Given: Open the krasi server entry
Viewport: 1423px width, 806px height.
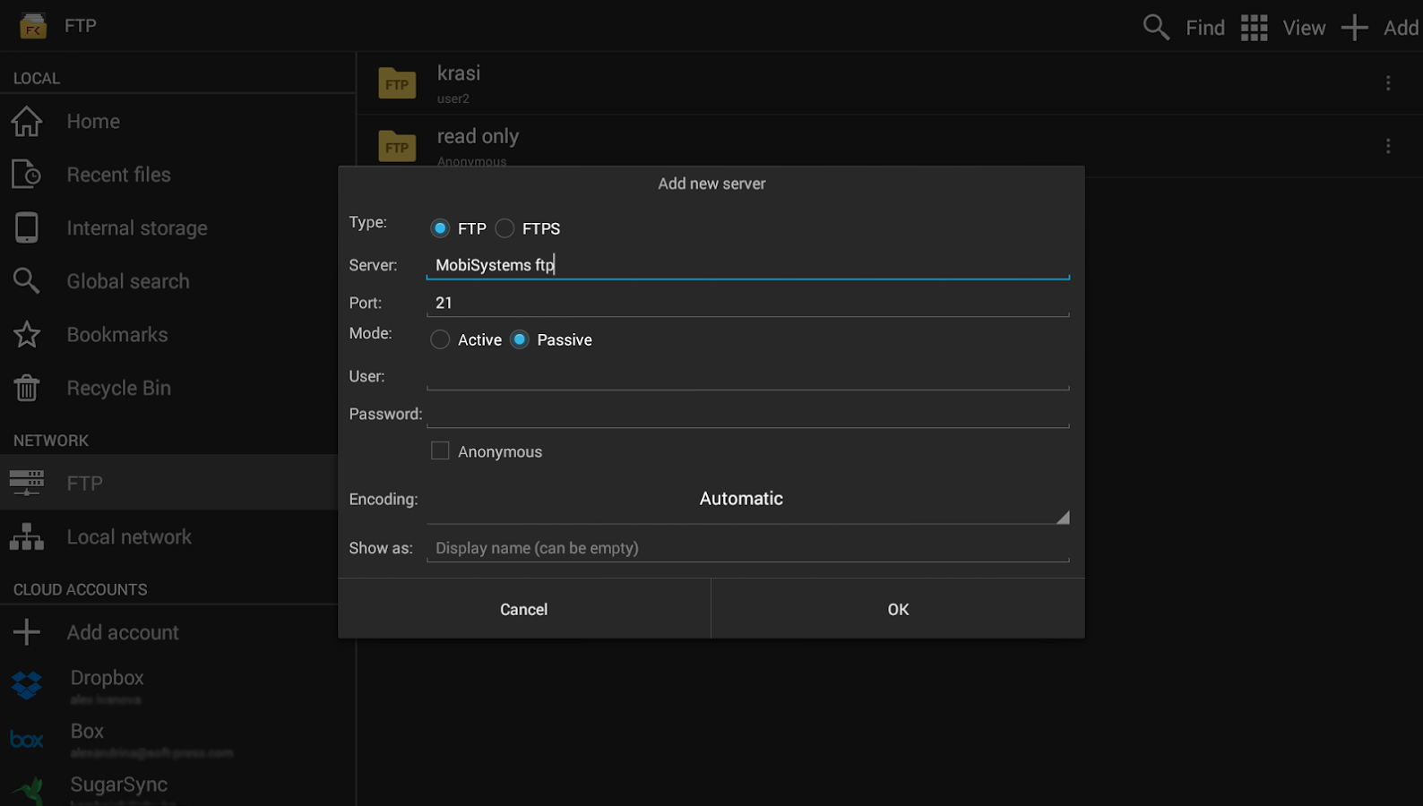Looking at the screenshot, I should (x=889, y=83).
